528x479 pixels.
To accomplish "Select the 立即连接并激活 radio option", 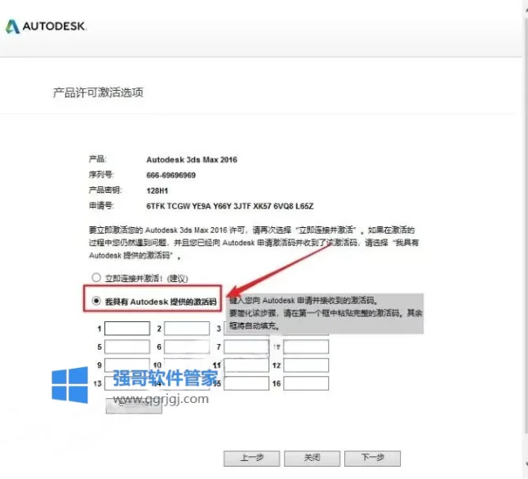I will coord(96,278).
